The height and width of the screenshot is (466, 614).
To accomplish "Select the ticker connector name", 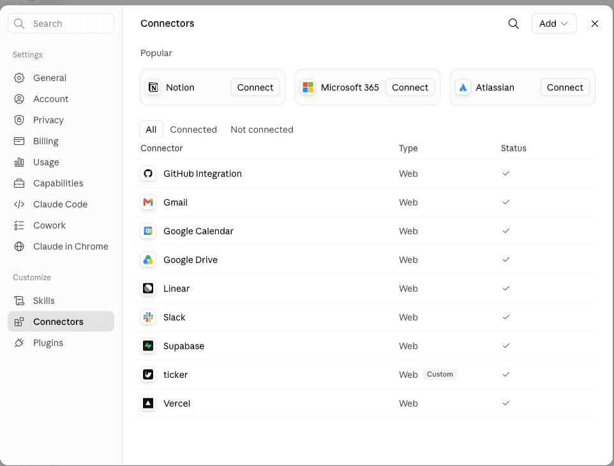I will point(176,375).
